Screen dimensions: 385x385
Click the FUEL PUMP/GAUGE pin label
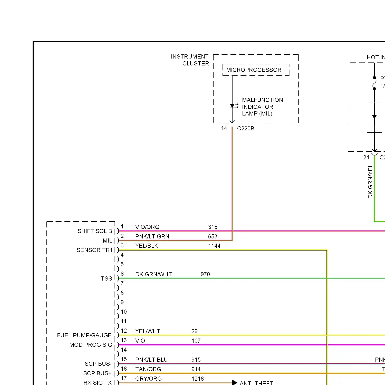pyautogui.click(x=84, y=335)
